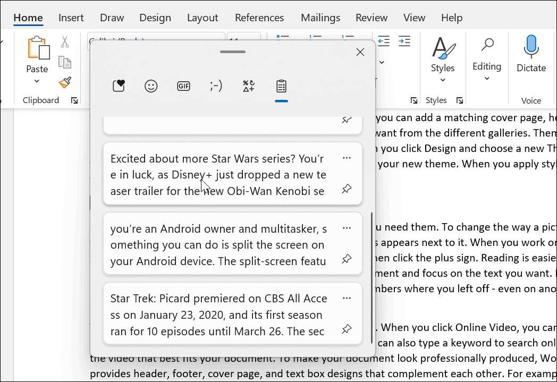The image size is (557, 382).
Task: Open the symbols section
Action: tap(249, 86)
